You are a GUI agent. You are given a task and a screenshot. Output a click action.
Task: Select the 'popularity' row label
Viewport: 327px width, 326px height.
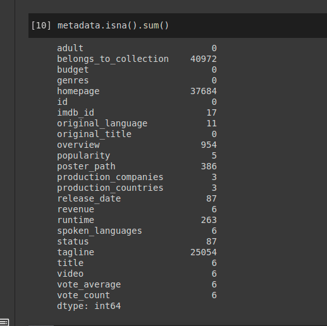click(x=83, y=155)
